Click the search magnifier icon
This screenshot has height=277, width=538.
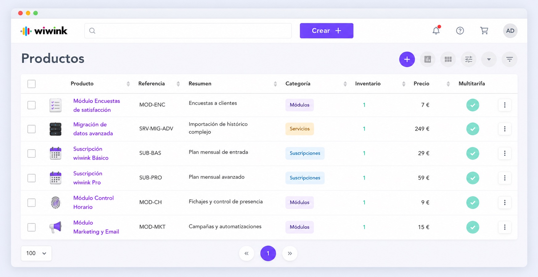(x=92, y=31)
